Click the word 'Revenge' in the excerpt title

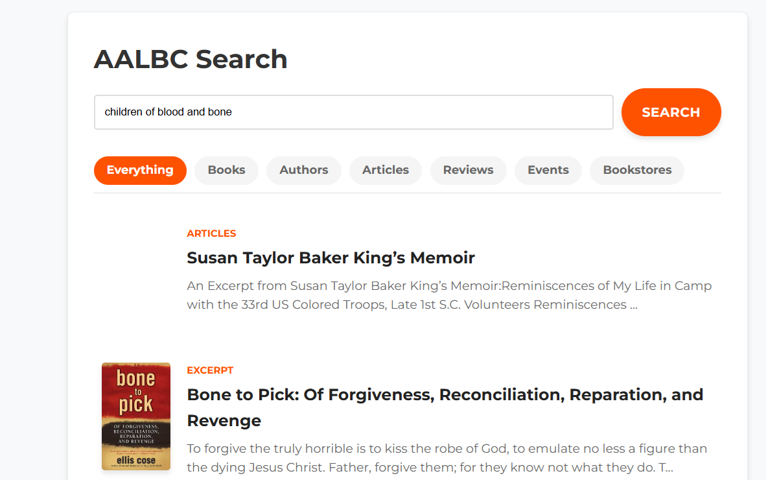coord(224,421)
